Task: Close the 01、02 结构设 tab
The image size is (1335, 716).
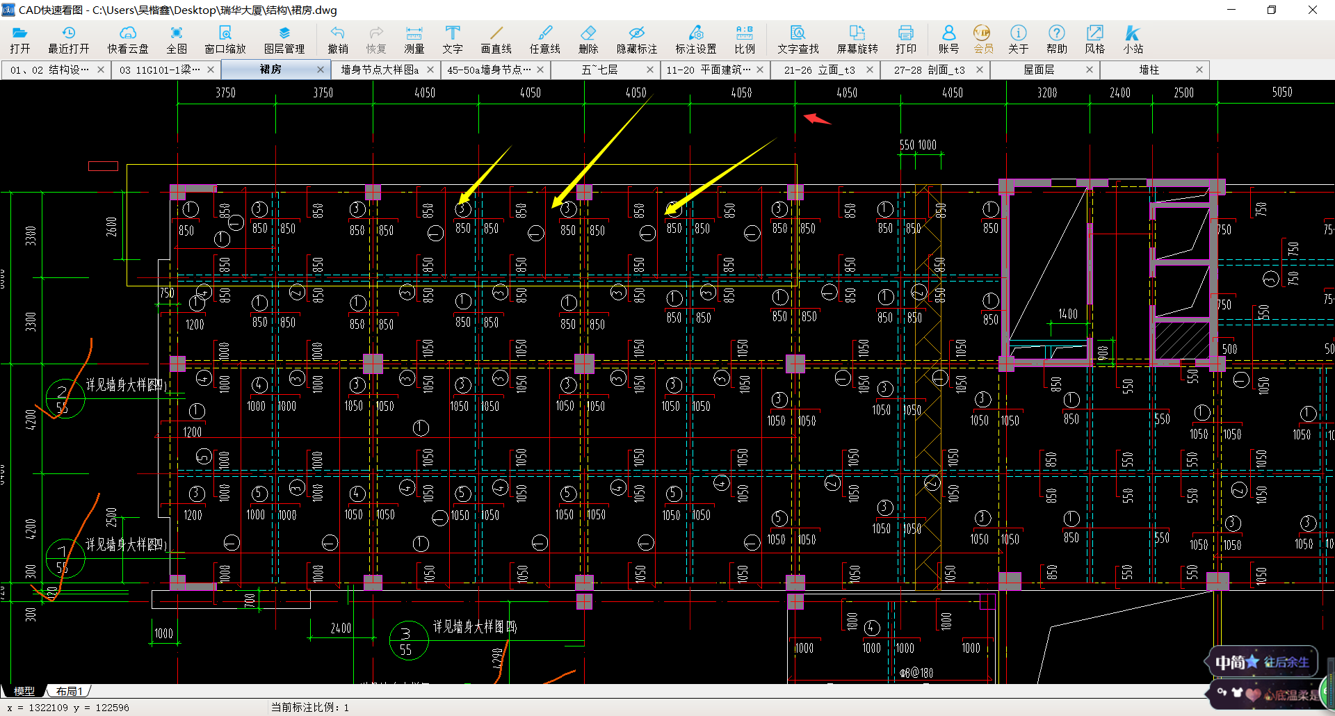Action: coord(101,70)
